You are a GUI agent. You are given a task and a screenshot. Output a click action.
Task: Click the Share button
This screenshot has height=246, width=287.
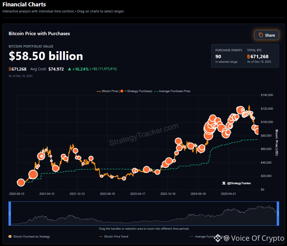(267, 35)
